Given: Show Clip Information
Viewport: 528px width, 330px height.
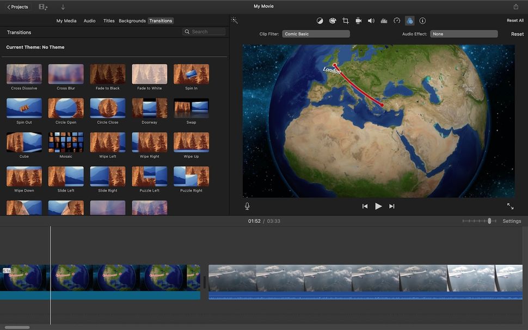Looking at the screenshot, I should coord(422,20).
